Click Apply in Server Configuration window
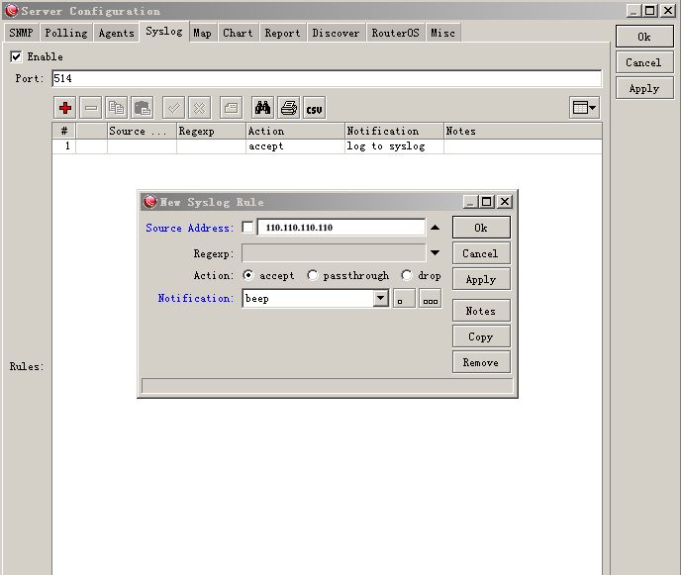Viewport: 681px width, 575px height. [x=644, y=88]
